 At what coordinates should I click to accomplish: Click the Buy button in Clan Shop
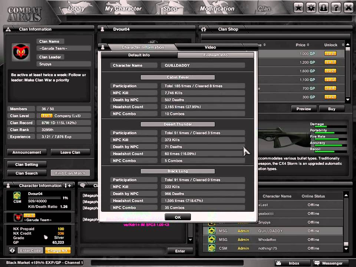332,109
